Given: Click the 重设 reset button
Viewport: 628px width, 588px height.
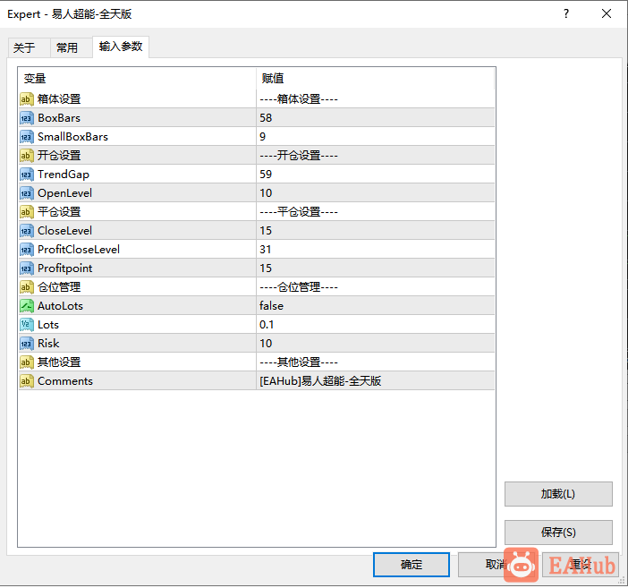Looking at the screenshot, I should click(581, 565).
